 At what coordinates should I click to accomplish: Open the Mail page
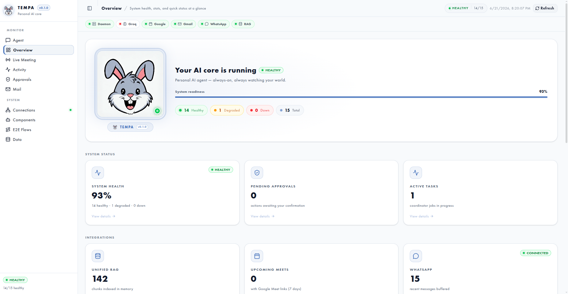tap(39, 89)
